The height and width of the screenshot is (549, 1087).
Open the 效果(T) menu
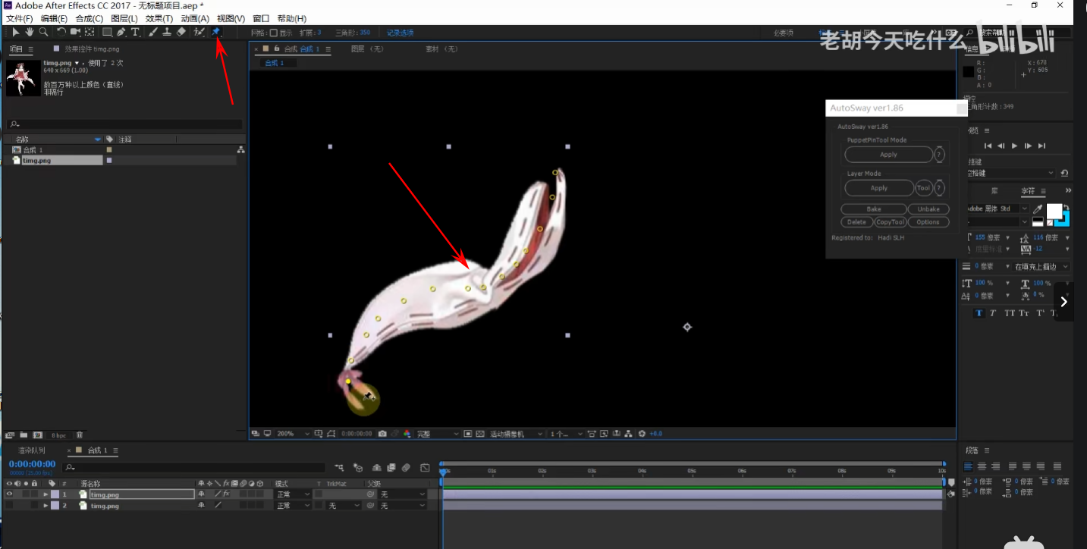pyautogui.click(x=159, y=18)
